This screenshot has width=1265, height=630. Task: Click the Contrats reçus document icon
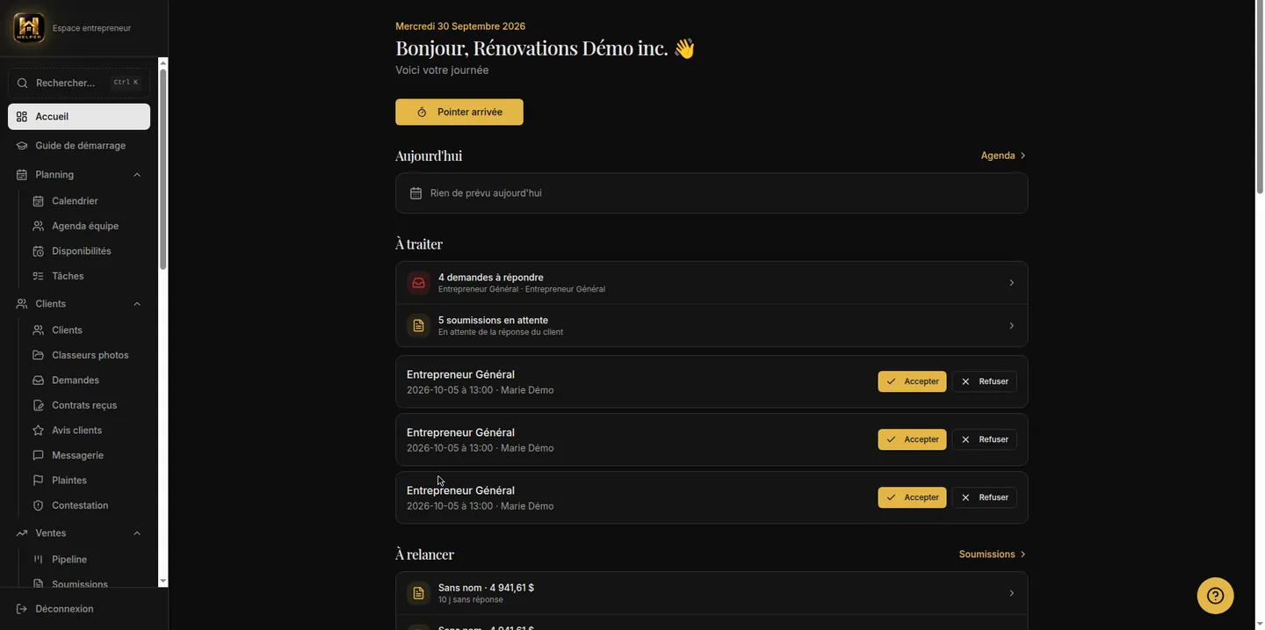point(38,405)
